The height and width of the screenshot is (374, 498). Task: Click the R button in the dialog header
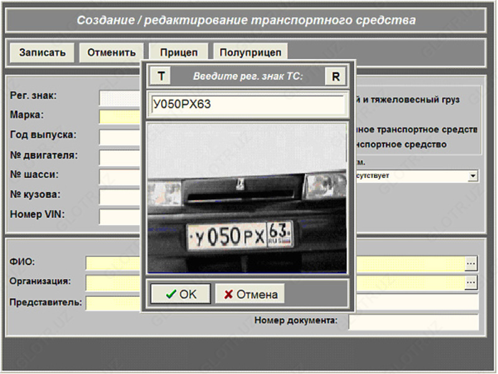click(x=335, y=77)
